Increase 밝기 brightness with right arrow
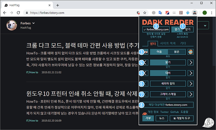The height and width of the screenshot is (130, 216). tap(191, 62)
